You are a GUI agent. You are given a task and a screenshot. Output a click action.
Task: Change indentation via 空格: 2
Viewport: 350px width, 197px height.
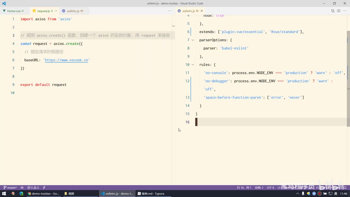pyautogui.click(x=259, y=188)
